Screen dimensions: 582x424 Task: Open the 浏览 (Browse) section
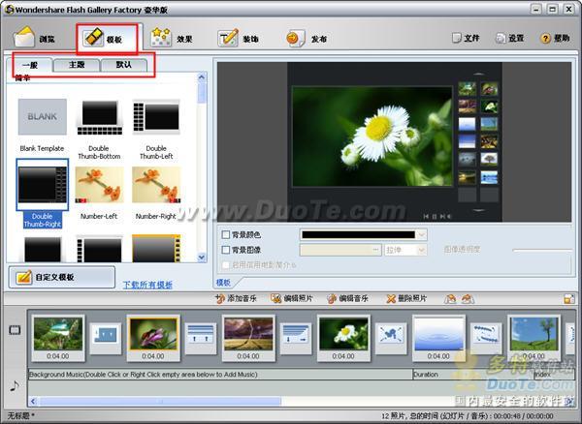34,38
